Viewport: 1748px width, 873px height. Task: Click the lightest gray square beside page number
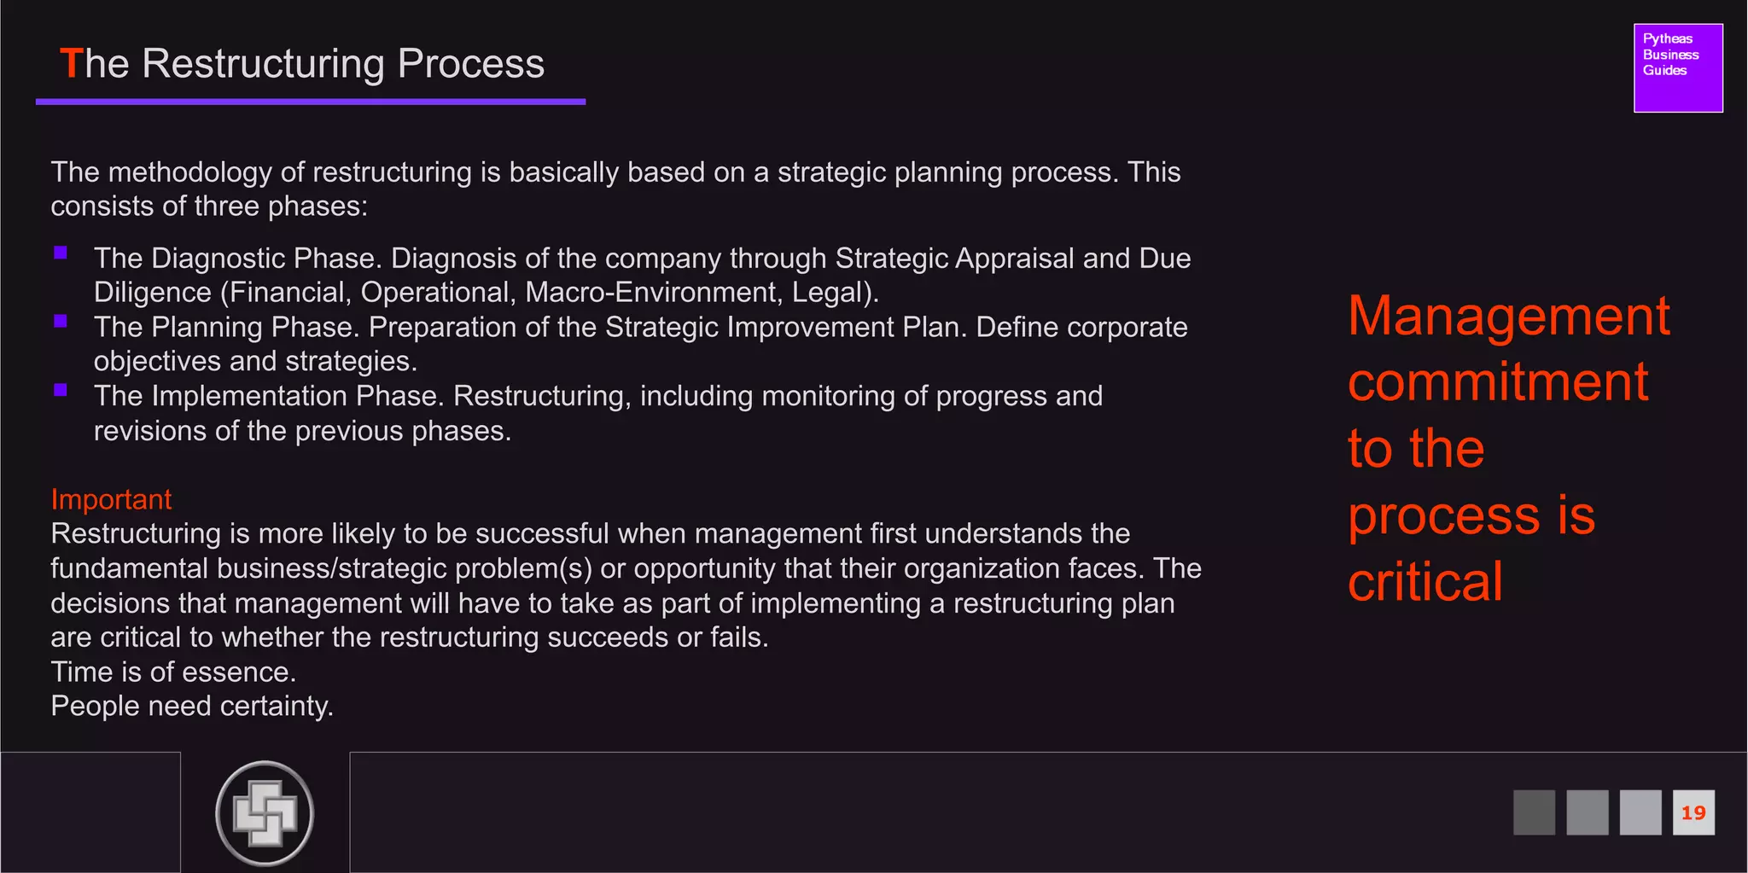(x=1640, y=812)
